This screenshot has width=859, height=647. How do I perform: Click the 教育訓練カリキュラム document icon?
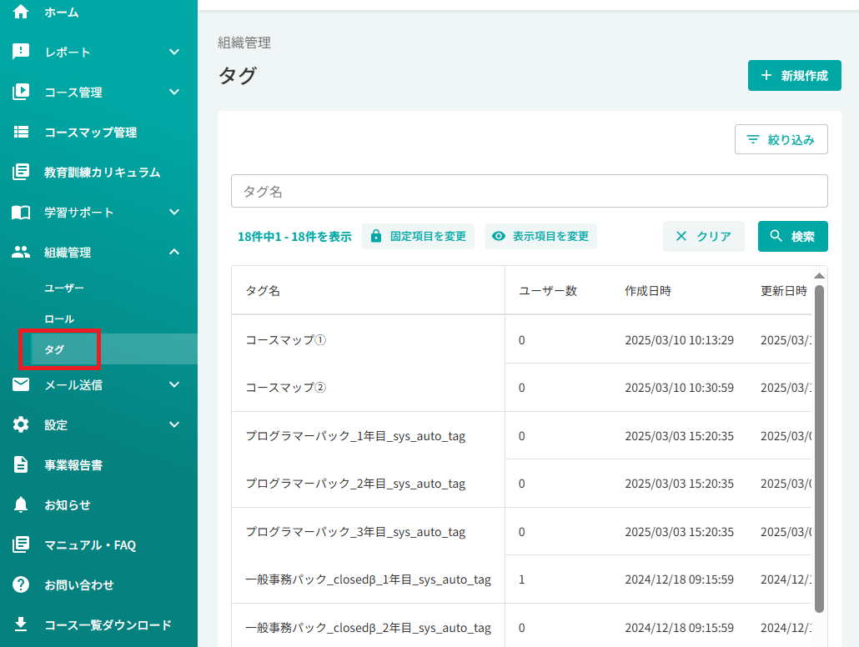[x=21, y=172]
